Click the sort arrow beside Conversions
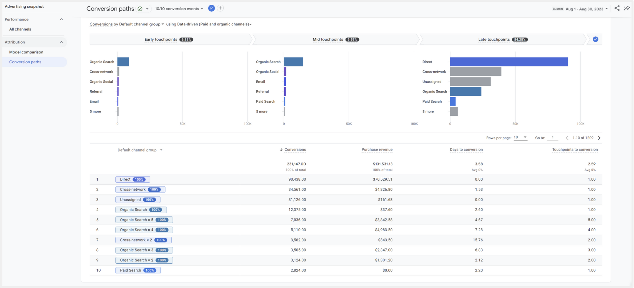This screenshot has width=634, height=288. pyautogui.click(x=281, y=150)
